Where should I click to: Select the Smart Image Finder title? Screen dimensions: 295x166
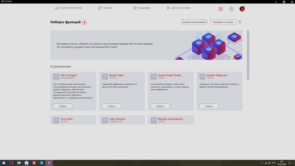pyautogui.click(x=169, y=75)
